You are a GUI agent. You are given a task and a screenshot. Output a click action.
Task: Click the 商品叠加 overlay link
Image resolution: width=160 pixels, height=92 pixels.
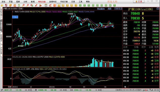[x=101, y=9]
